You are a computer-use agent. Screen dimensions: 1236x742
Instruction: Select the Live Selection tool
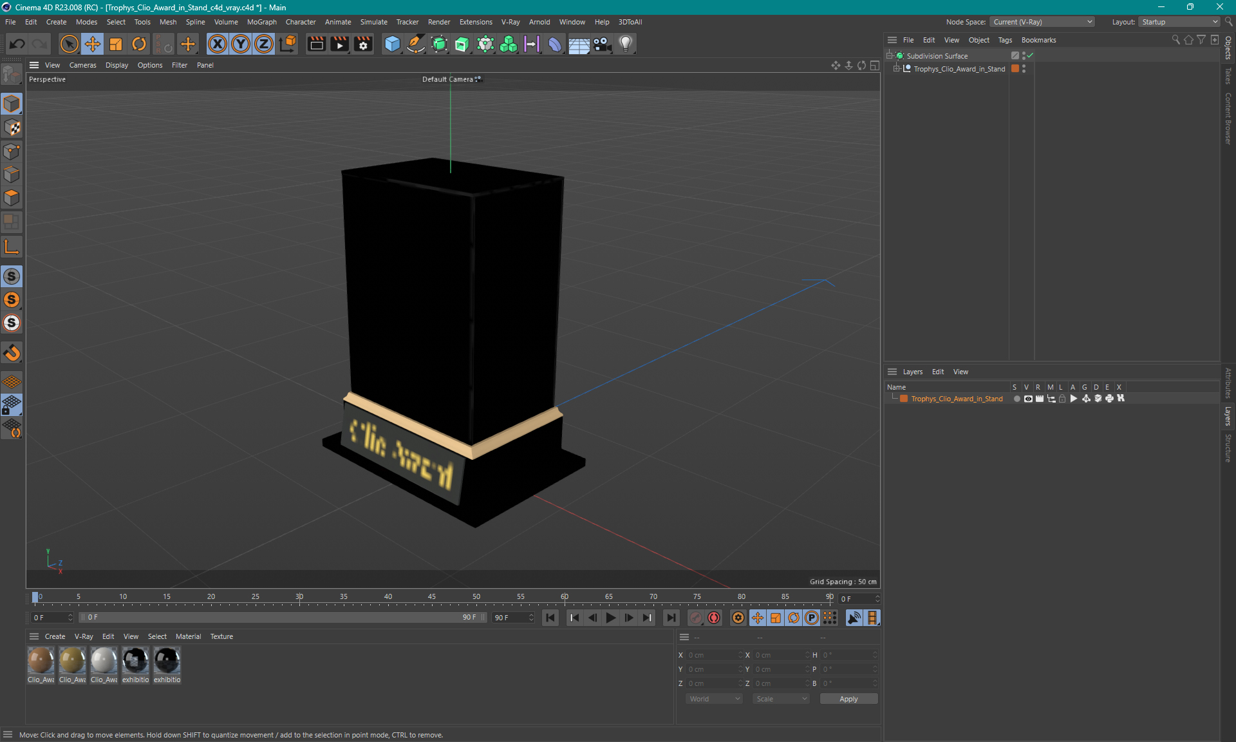69,44
